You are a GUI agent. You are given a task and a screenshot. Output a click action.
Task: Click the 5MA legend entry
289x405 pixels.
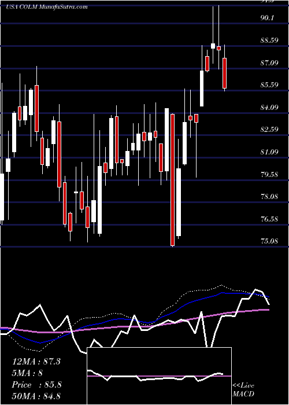27,373
